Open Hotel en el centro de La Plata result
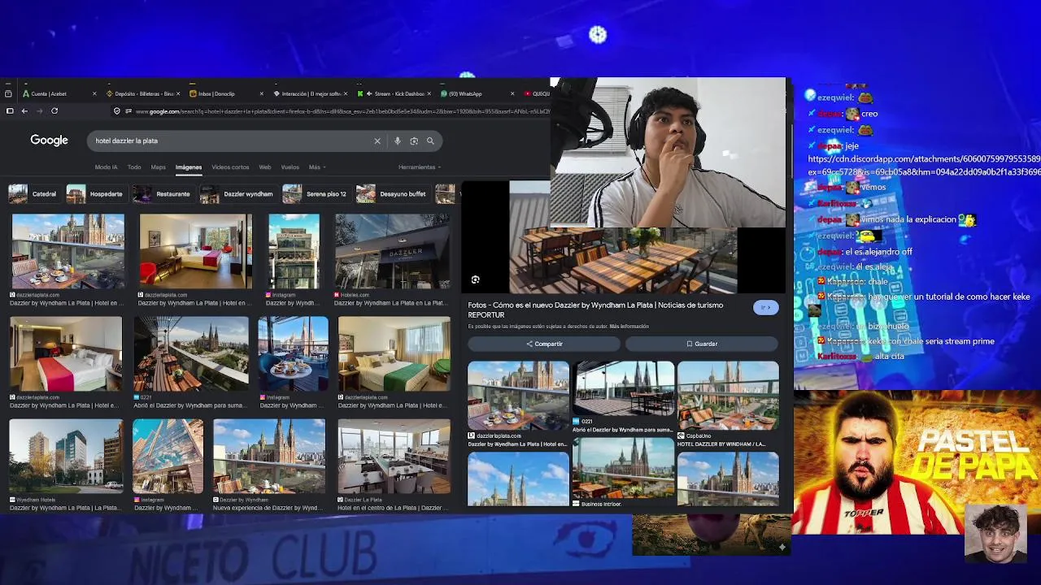1041x585 pixels. [x=394, y=456]
